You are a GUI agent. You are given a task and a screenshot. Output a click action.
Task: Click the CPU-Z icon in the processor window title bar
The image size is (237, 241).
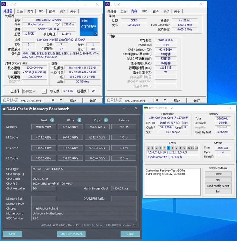pyautogui.click(x=4, y=4)
